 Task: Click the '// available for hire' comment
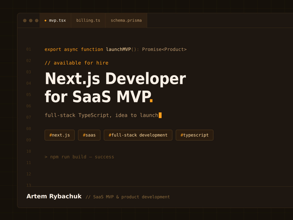point(76,63)
